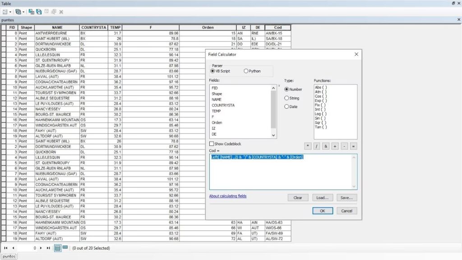The width and height of the screenshot is (462, 260).
Task: Select COUNTRYSTA in Fields list
Action: 223,105
